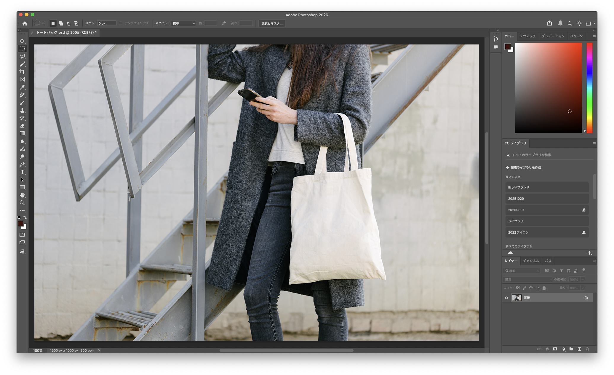Image resolution: width=614 pixels, height=375 pixels.
Task: Click the Create new layer icon
Action: point(579,349)
